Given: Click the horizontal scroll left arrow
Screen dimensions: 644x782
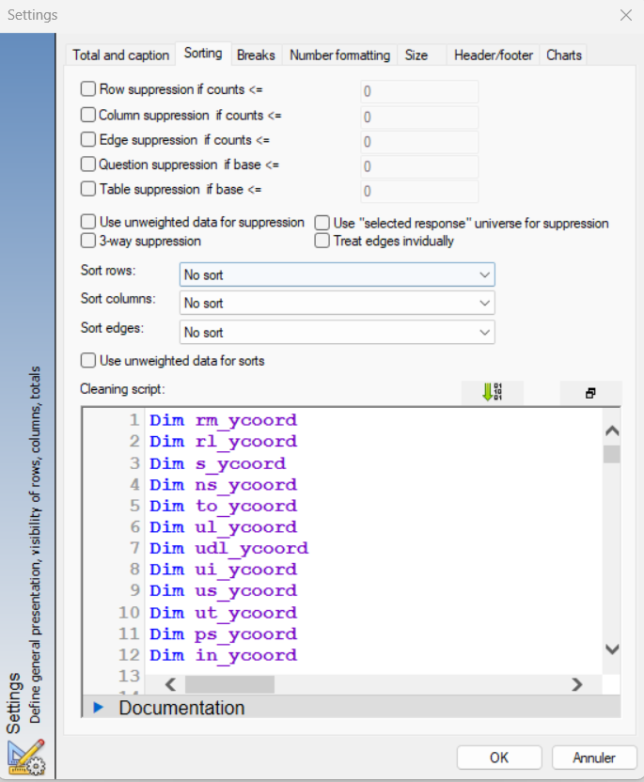Looking at the screenshot, I should 170,684.
